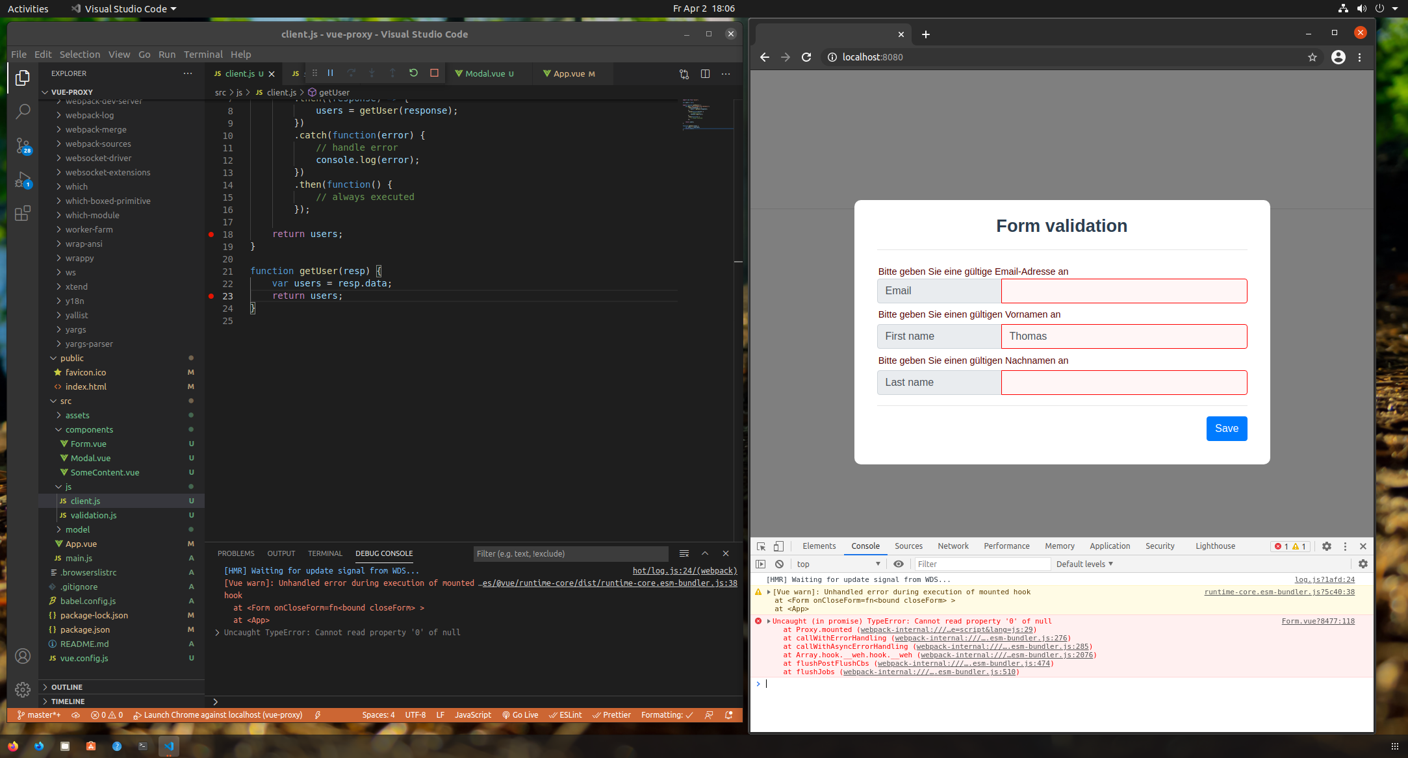The image size is (1408, 758).
Task: Open the Terminal menu
Action: click(x=203, y=55)
